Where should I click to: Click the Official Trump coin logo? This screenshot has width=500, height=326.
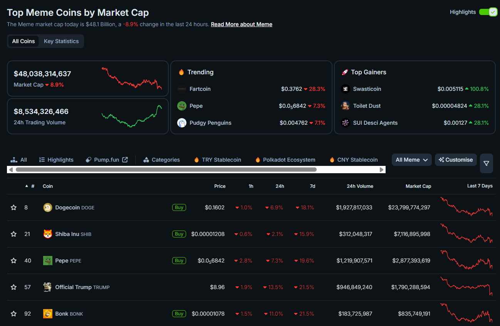tap(47, 287)
